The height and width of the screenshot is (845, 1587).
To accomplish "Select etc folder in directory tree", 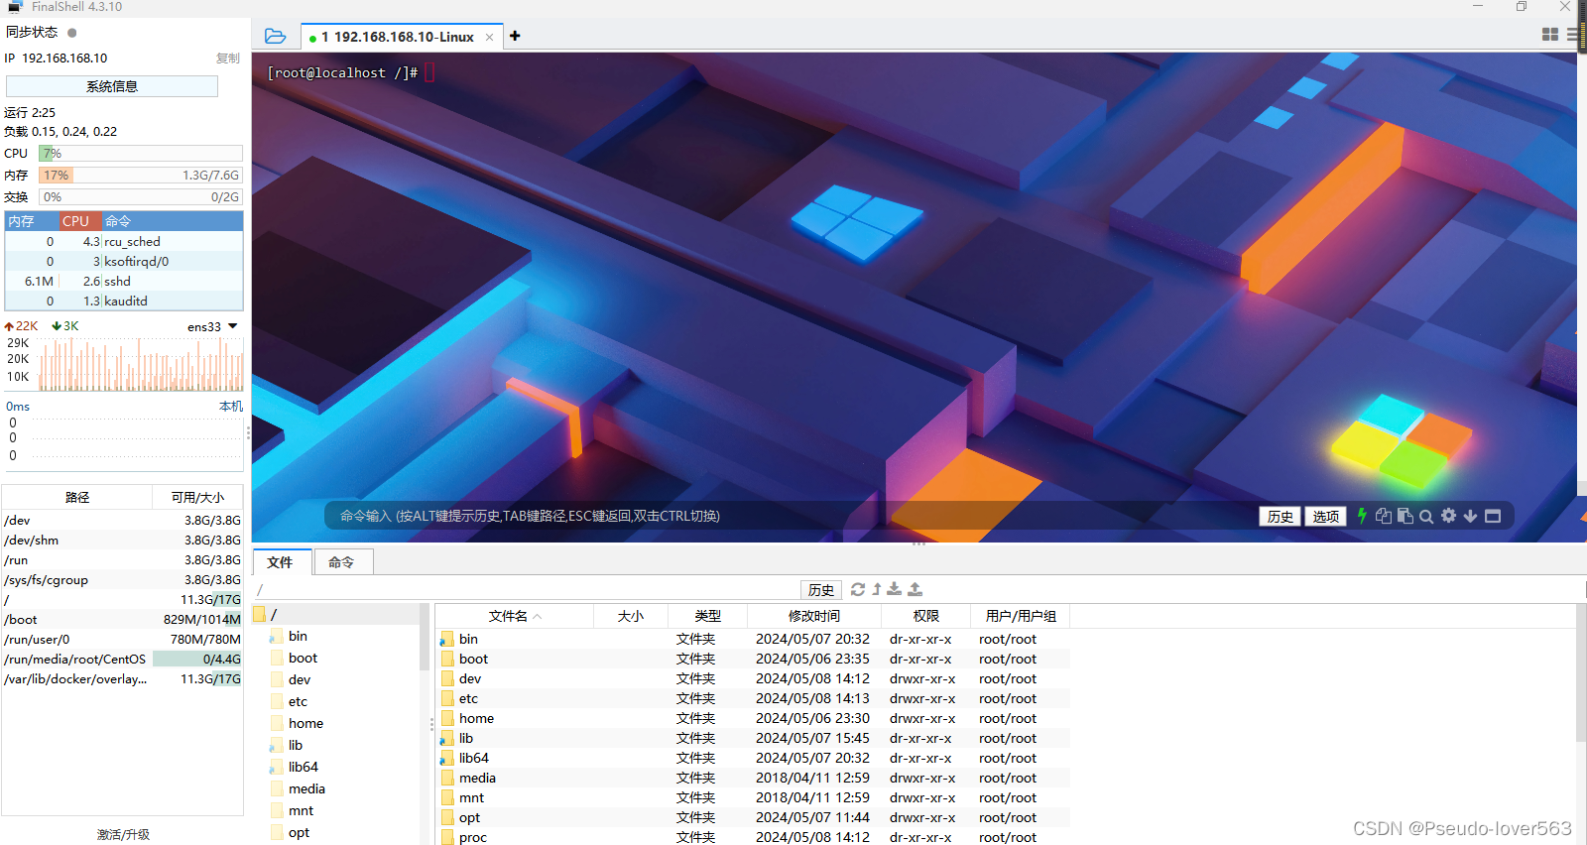I will (x=298, y=702).
